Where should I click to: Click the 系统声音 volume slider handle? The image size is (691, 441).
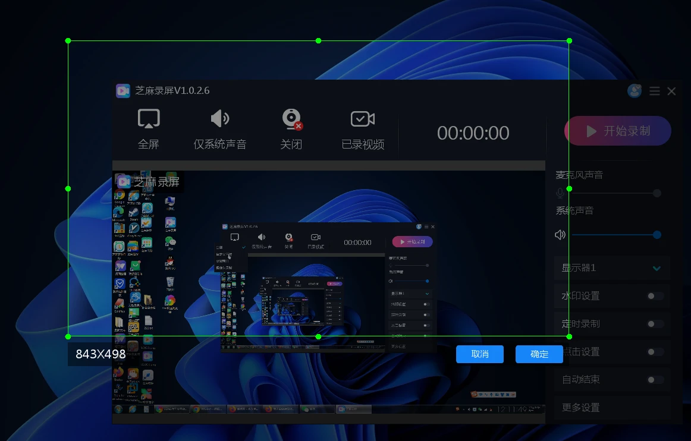click(657, 235)
